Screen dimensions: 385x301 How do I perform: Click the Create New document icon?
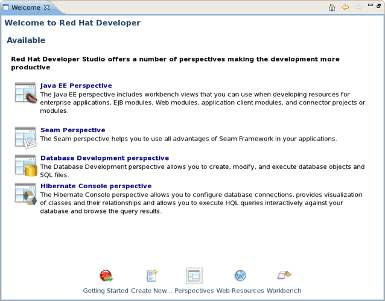pos(152,276)
